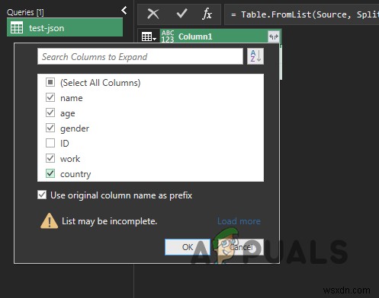Click the table icon beside test-json

coord(17,27)
